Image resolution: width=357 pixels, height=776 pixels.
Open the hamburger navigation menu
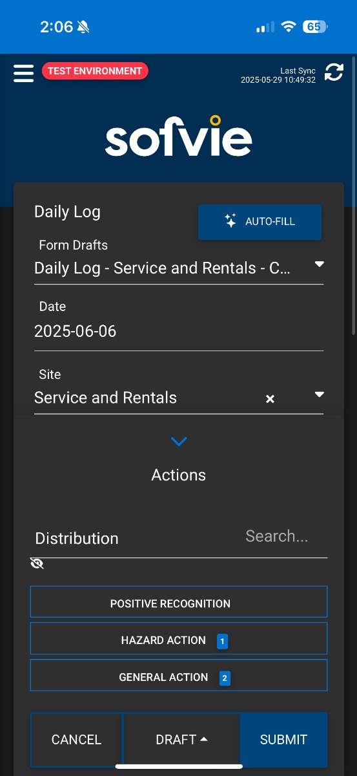23,72
